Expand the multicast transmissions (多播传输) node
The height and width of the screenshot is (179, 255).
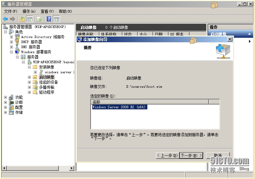(x=29, y=87)
